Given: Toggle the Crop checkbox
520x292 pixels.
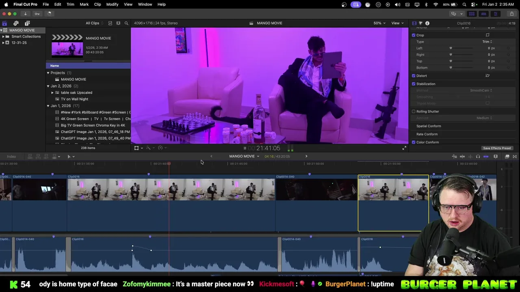Looking at the screenshot, I should click(414, 35).
